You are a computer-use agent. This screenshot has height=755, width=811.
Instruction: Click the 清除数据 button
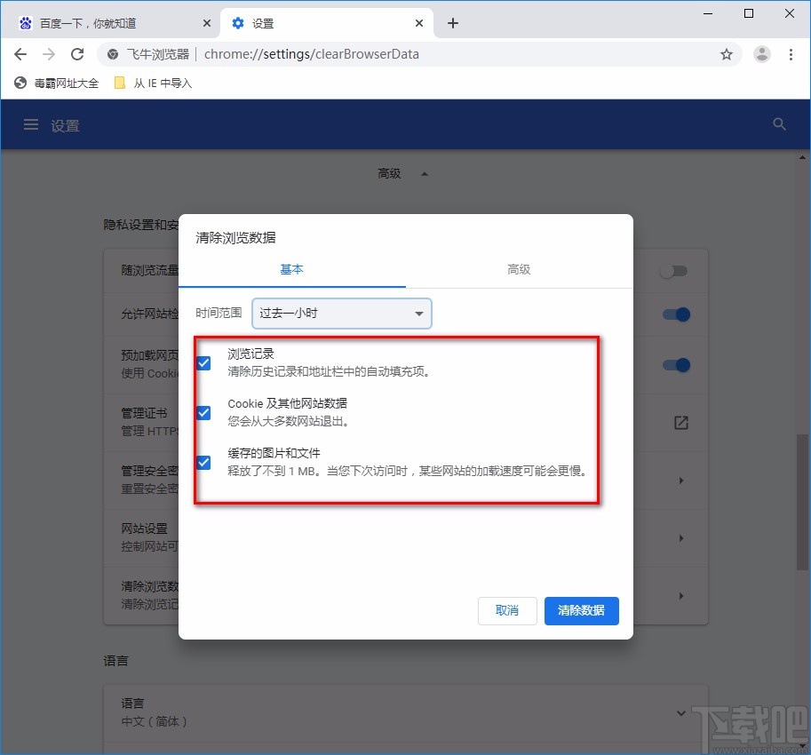(x=581, y=611)
